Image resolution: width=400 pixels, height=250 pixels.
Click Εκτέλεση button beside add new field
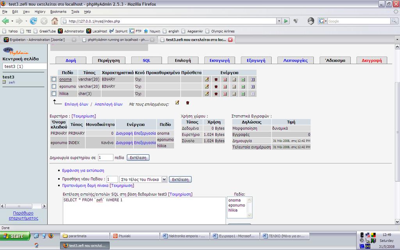point(180,179)
